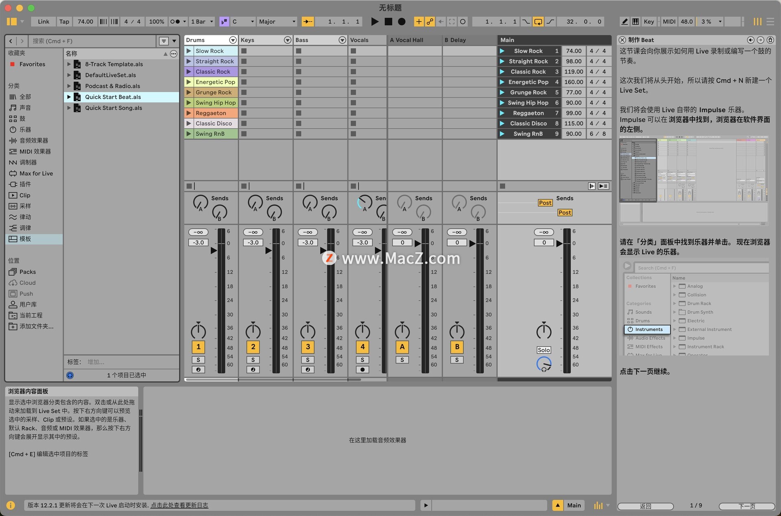Toggle the MIDI Arrangement Overdub plus icon
The image size is (781, 516).
[419, 22]
